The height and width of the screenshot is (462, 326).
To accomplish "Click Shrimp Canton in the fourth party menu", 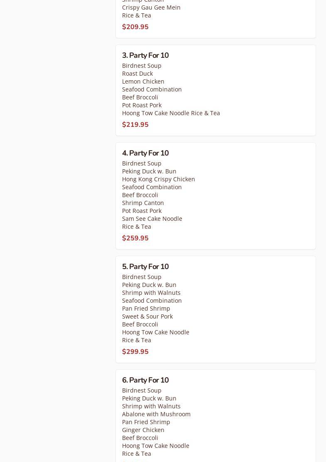I will (x=143, y=203).
